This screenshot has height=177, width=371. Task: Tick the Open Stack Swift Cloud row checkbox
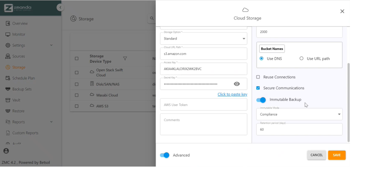click(77, 73)
